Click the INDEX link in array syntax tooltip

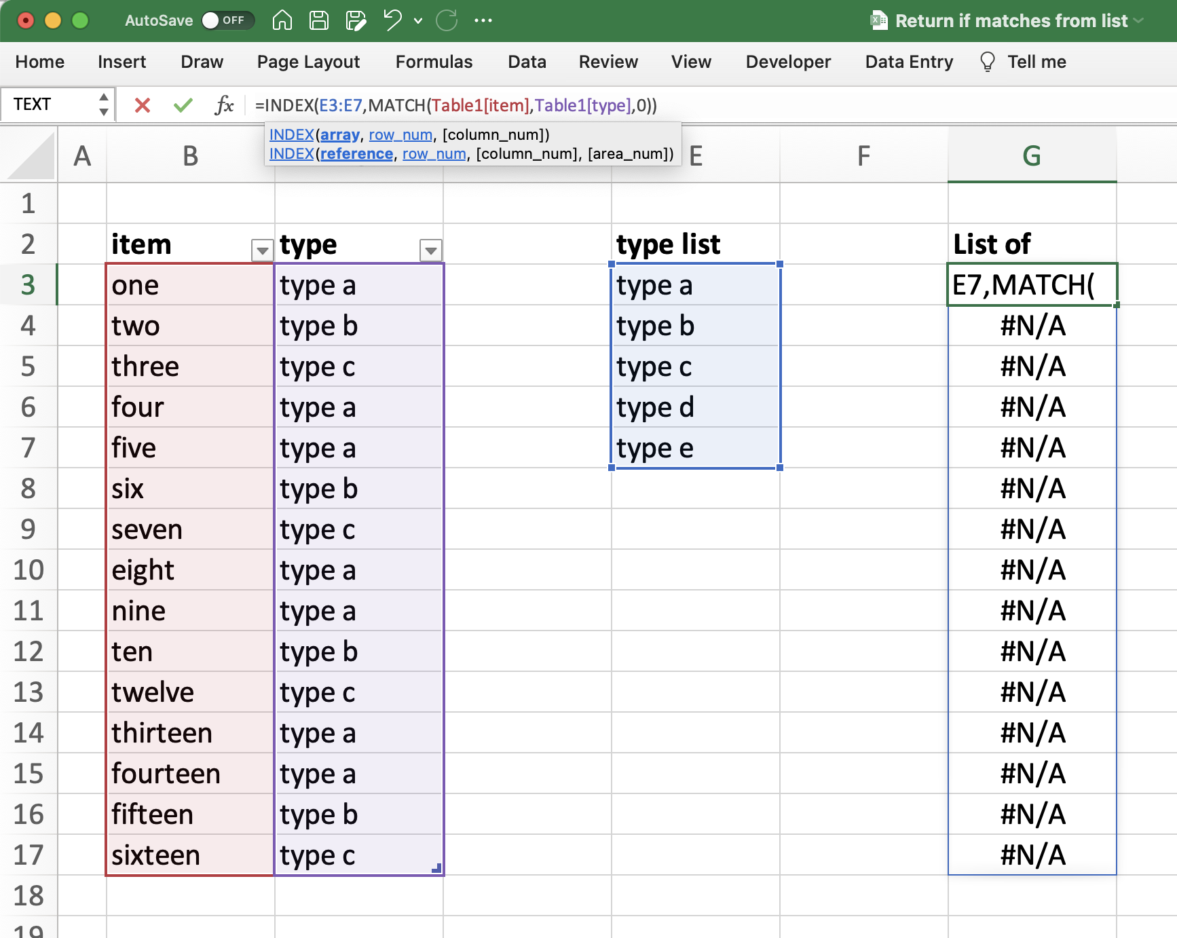[x=292, y=134]
